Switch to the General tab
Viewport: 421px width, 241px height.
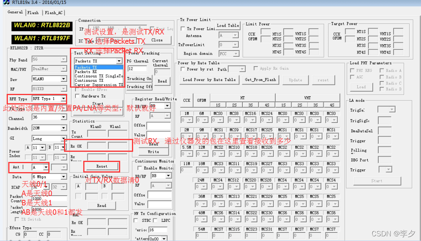pyautogui.click(x=15, y=12)
